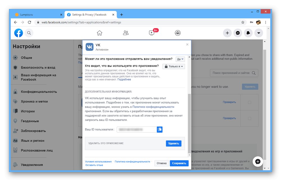Screen dimensions: 281x181
Task: Click dialog scrollbar up arrow
Action: [189, 57]
